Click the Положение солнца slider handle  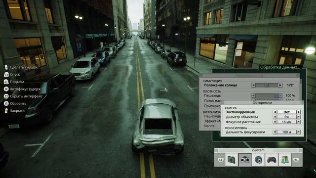click(x=267, y=85)
